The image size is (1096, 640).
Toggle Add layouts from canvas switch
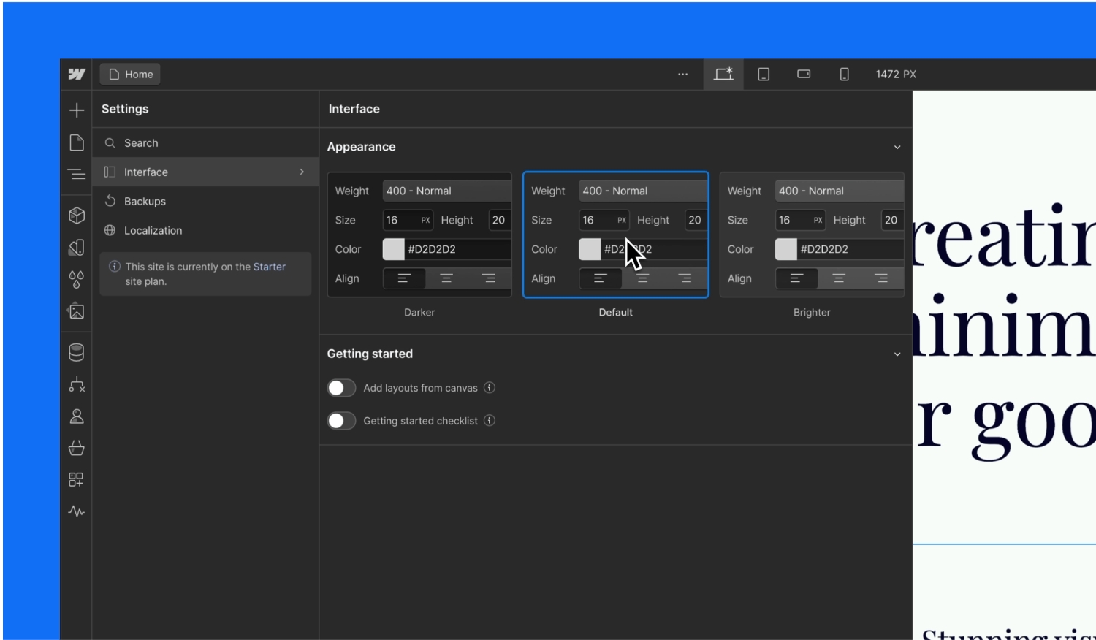point(341,388)
